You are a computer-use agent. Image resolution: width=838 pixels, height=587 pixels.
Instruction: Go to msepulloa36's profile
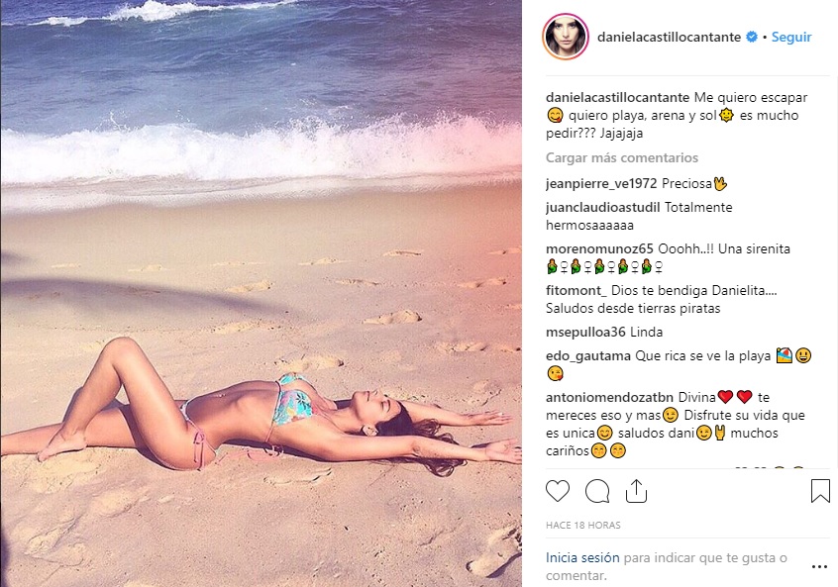[585, 332]
